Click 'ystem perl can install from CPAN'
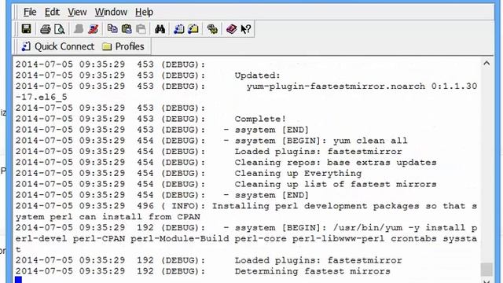This screenshot has width=503, height=283. pos(108,217)
